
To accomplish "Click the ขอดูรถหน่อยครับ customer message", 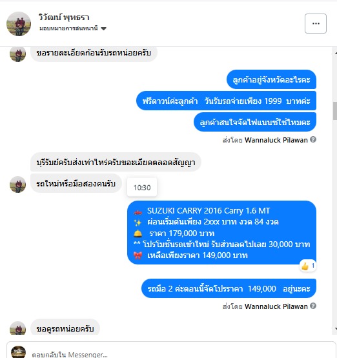I will point(65,328).
